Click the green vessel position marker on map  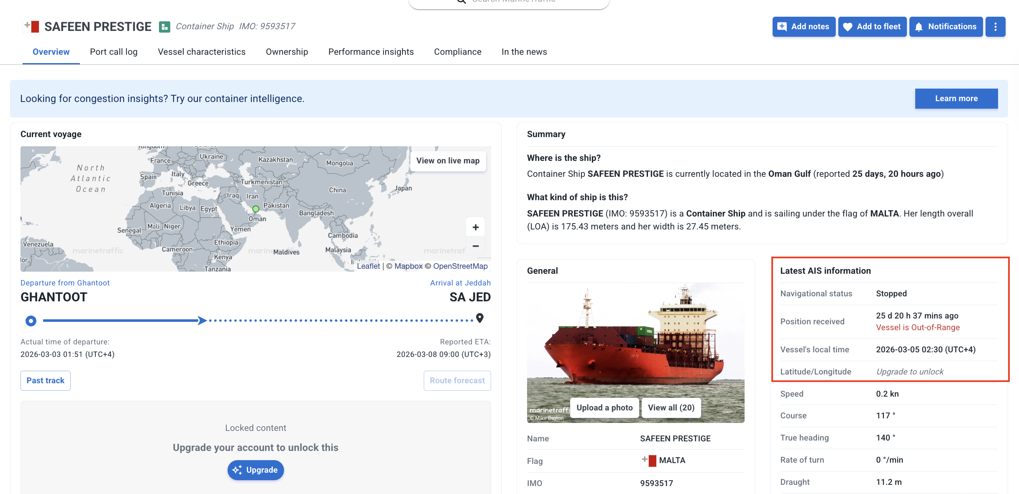256,209
